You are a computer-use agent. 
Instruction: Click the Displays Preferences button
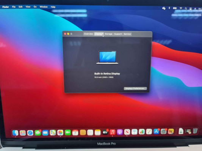[x=135, y=88]
